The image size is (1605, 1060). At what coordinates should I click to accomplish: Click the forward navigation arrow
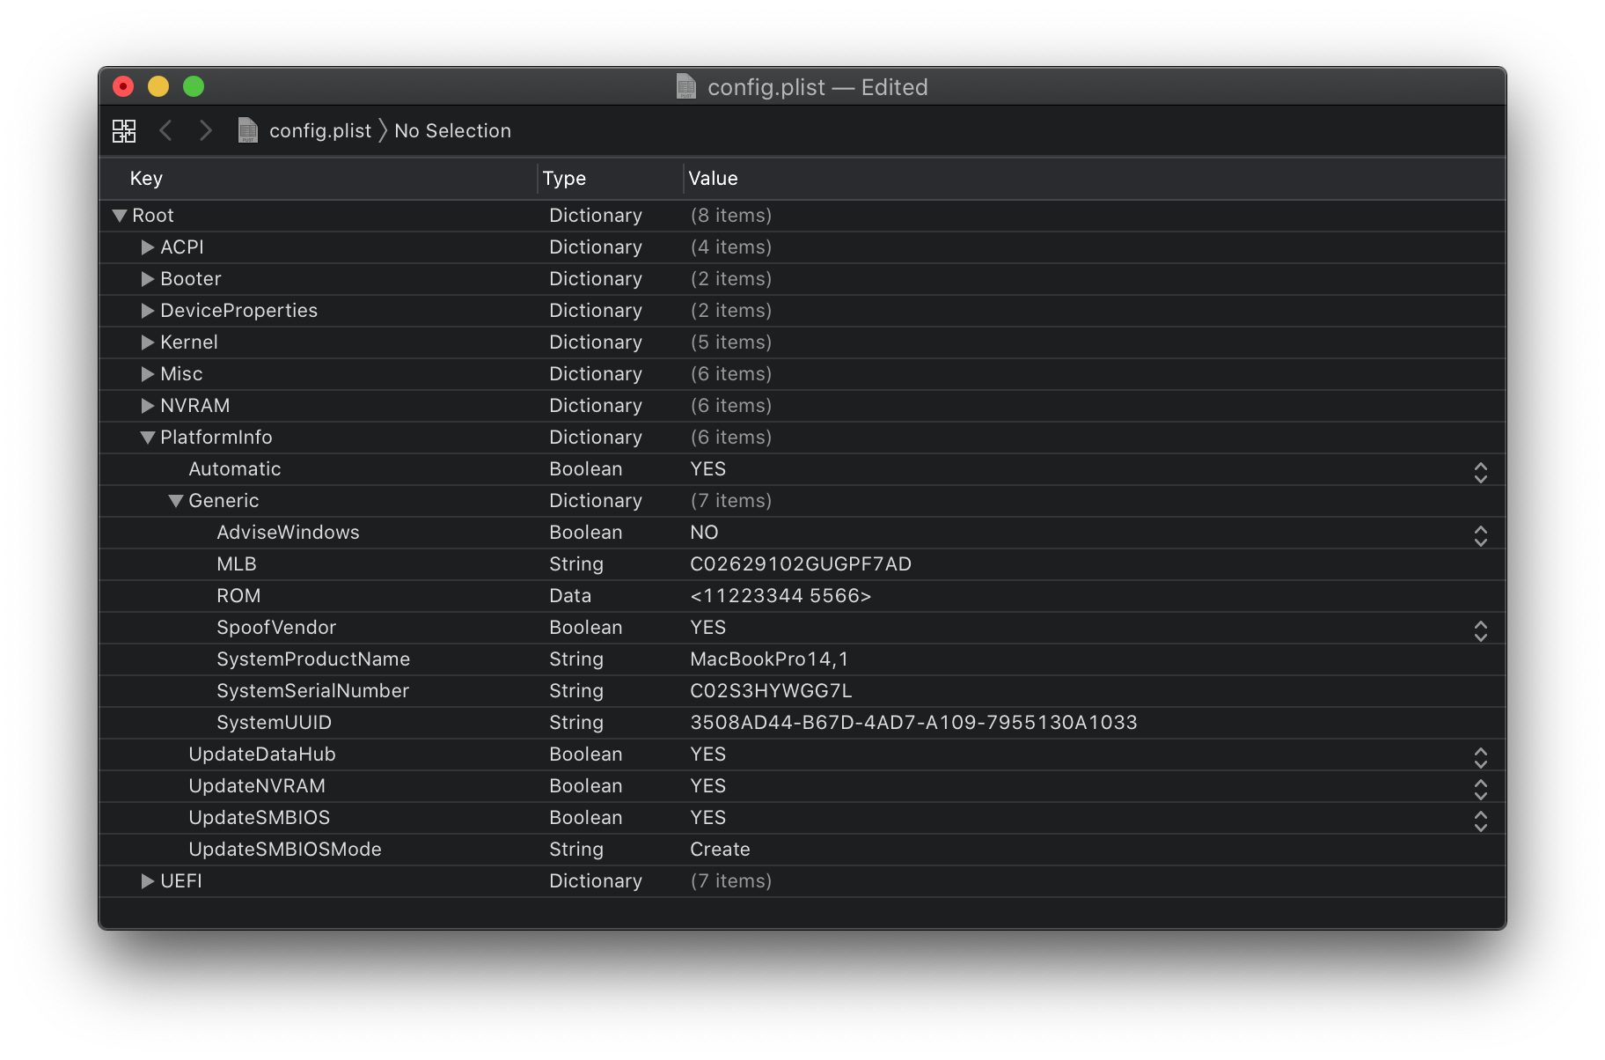pos(205,131)
